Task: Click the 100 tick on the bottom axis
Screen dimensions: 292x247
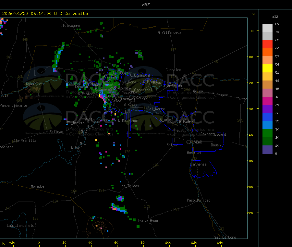Action: 168,242
